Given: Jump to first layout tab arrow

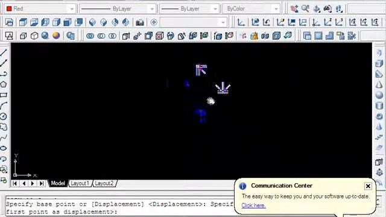Looking at the screenshot, I should (14, 183).
